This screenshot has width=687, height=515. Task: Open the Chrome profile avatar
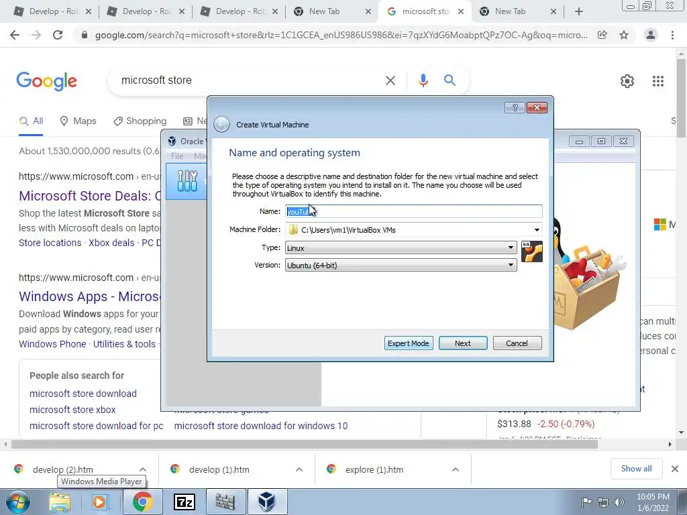(x=651, y=35)
